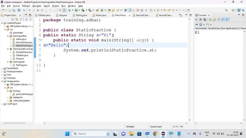Toggle Show Whitespace Characters icon
The width and height of the screenshot is (246, 138).
pyautogui.click(x=146, y=10)
